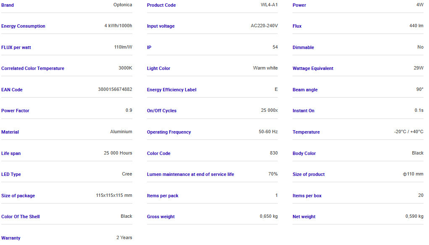Click the Dimmable label
Viewport: 429px width, 245px height.
pos(303,47)
